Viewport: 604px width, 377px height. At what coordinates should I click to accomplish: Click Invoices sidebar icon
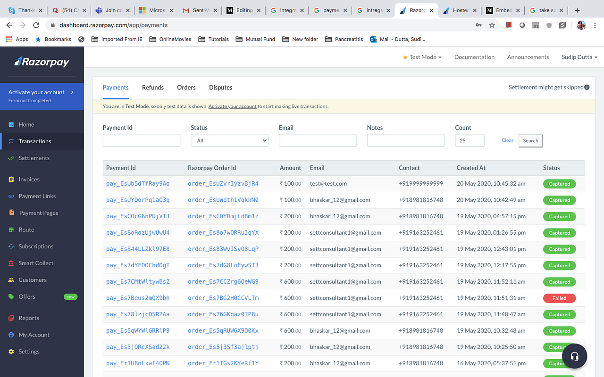(11, 180)
